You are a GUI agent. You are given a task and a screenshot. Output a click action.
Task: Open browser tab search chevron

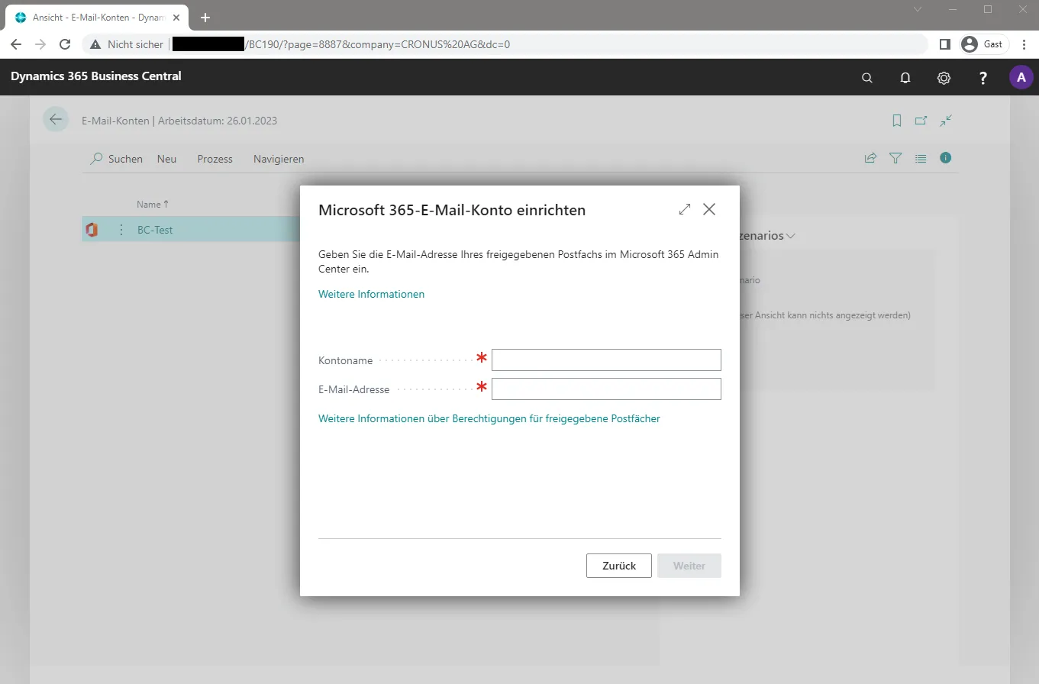(x=917, y=9)
